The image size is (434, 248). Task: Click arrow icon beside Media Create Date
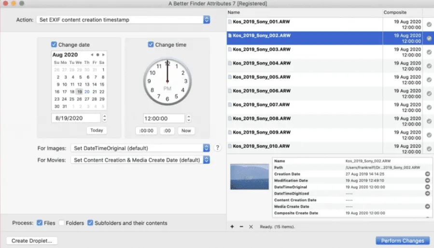point(427,206)
